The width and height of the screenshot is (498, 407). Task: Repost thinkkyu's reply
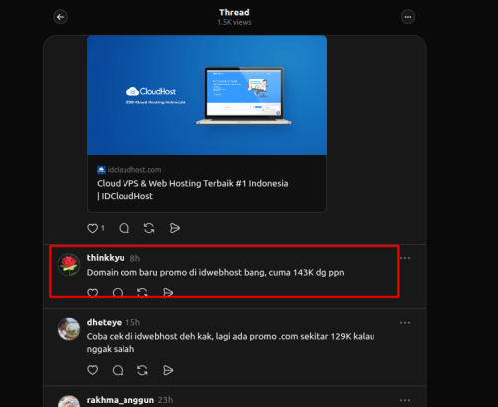(x=142, y=293)
